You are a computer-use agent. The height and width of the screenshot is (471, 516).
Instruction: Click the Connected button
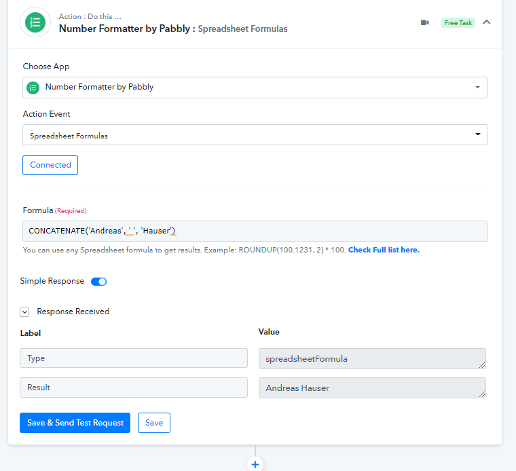[x=50, y=165]
